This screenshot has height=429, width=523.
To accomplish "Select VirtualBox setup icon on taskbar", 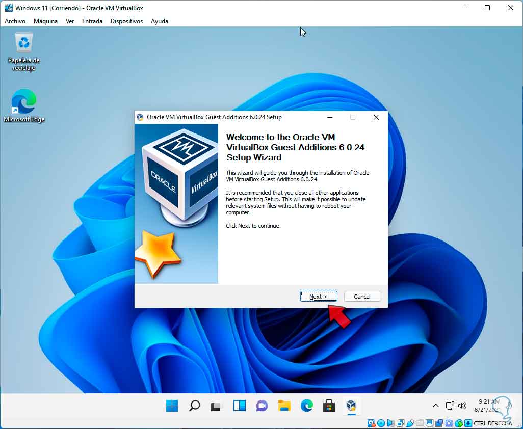I will (x=351, y=406).
